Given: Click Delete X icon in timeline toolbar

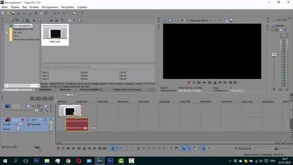Looking at the screenshot, I should (x=138, y=148).
